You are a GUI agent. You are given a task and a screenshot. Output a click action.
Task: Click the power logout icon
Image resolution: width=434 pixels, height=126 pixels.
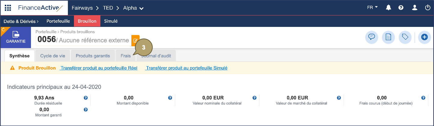coord(428,8)
